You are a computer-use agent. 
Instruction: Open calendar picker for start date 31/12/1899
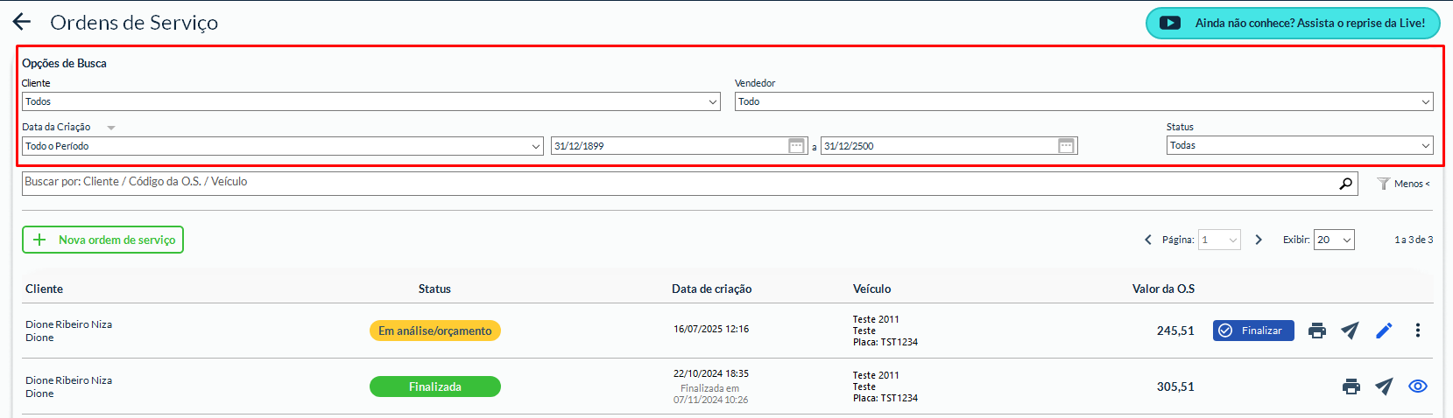click(x=796, y=146)
